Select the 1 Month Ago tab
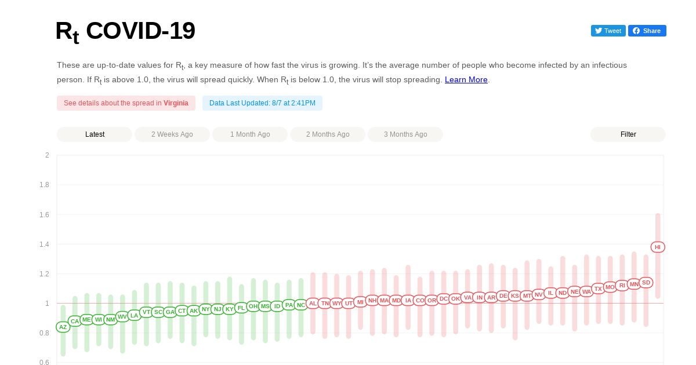This screenshot has height=365, width=696. tap(250, 134)
